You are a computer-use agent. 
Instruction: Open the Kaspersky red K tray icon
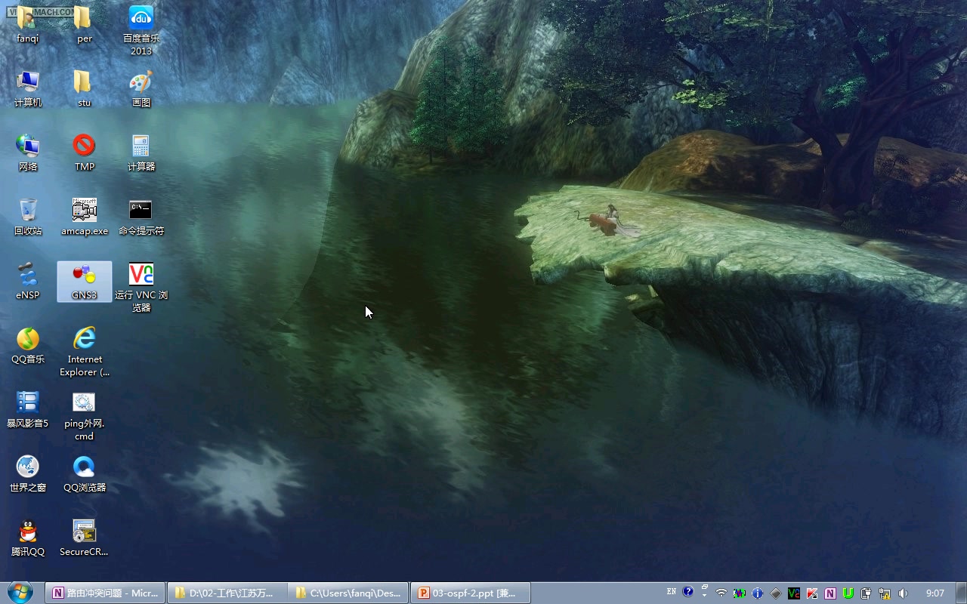812,593
